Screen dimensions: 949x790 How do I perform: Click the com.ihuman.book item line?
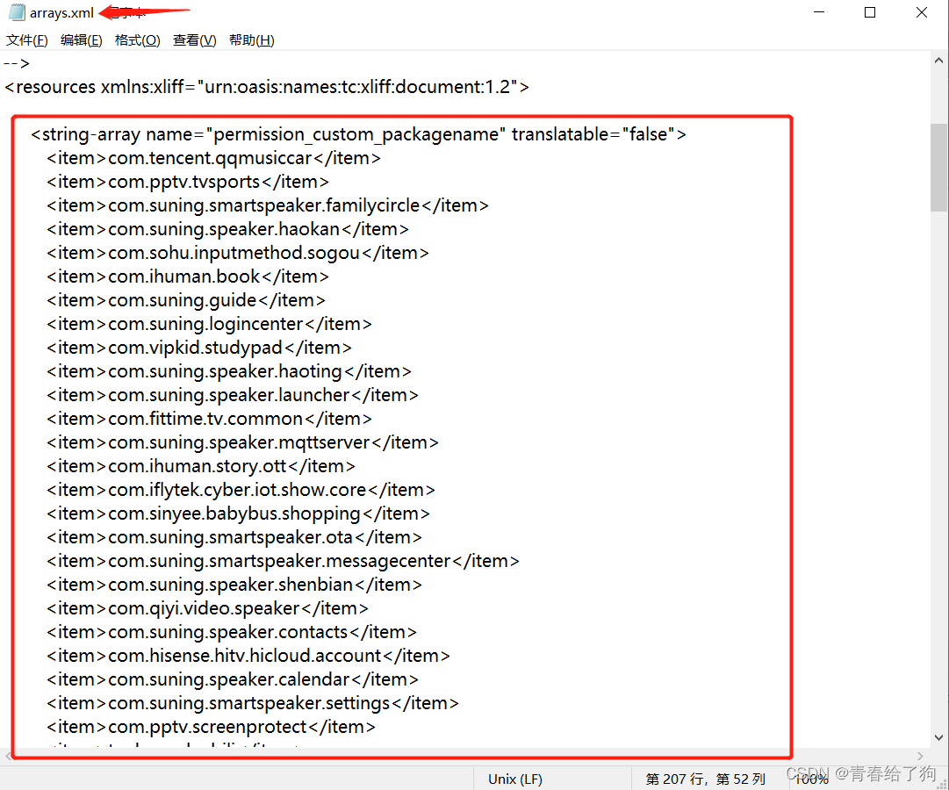188,276
